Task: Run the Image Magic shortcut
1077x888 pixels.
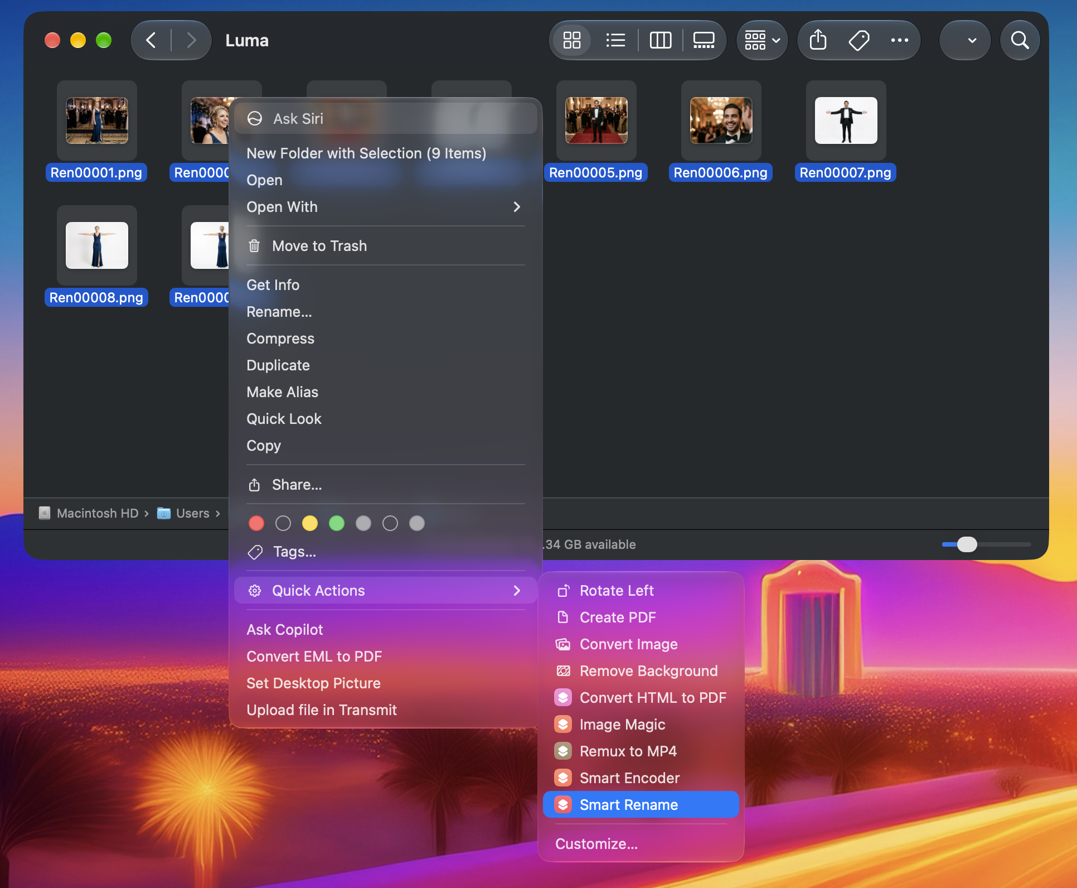Action: [641, 725]
